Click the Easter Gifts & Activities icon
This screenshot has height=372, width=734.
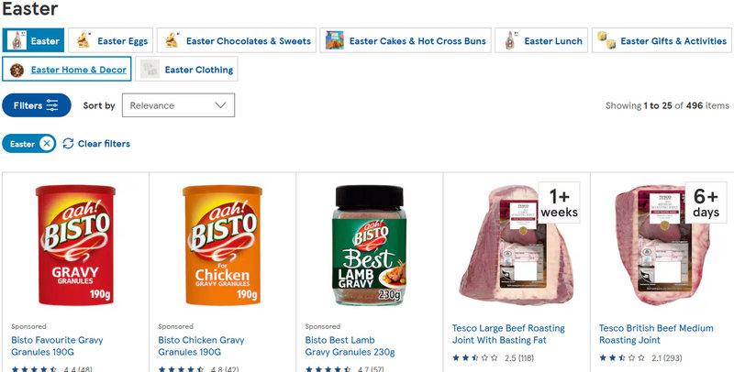point(606,40)
